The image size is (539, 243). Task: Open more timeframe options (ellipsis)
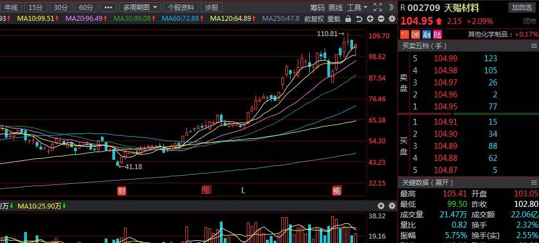point(109,7)
